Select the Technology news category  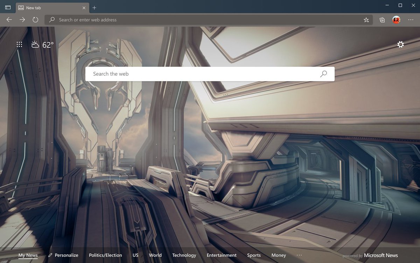(x=184, y=255)
